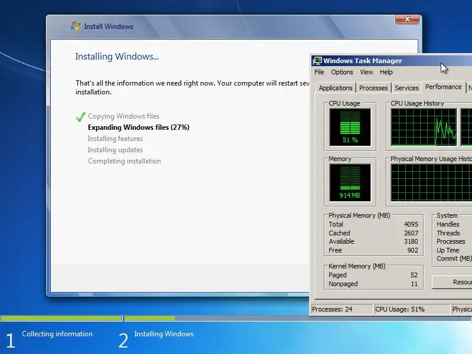
Task: Open the Options menu in Task Manager
Action: coord(342,72)
